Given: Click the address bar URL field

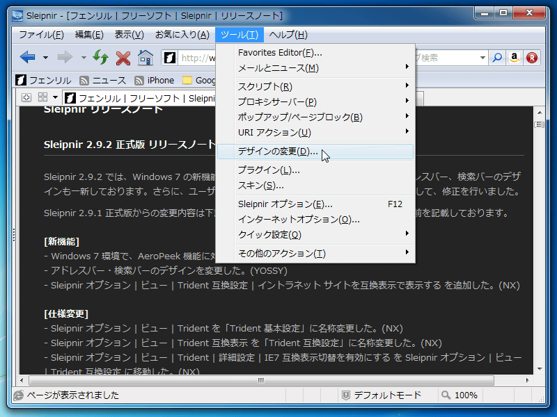Looking at the screenshot, I should point(196,58).
